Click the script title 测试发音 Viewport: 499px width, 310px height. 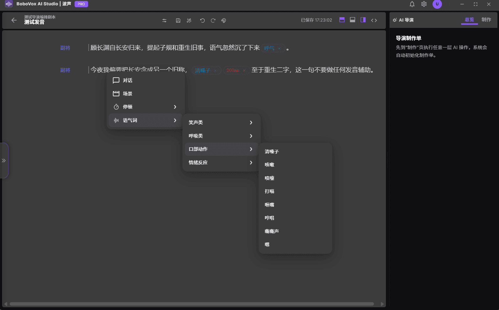click(34, 22)
